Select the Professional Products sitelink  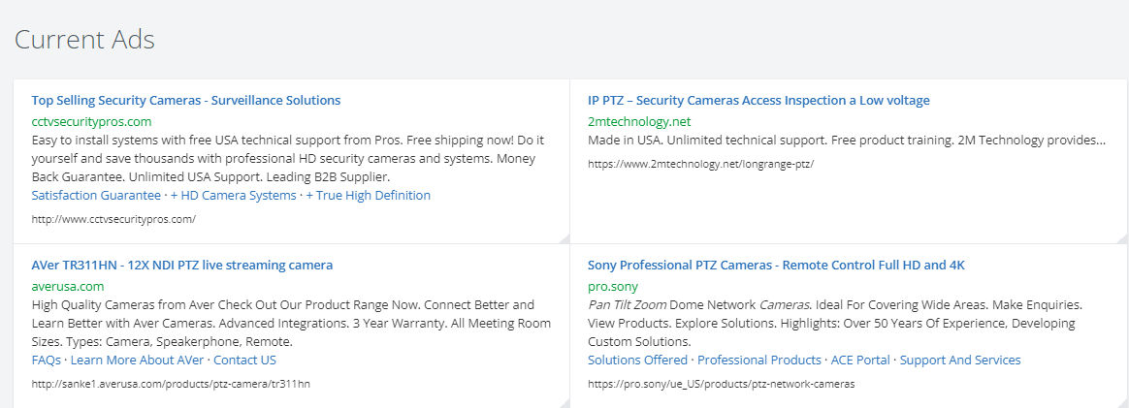(758, 360)
